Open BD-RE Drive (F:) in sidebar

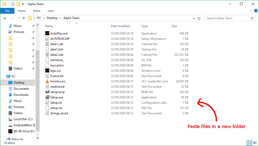pos(21,131)
